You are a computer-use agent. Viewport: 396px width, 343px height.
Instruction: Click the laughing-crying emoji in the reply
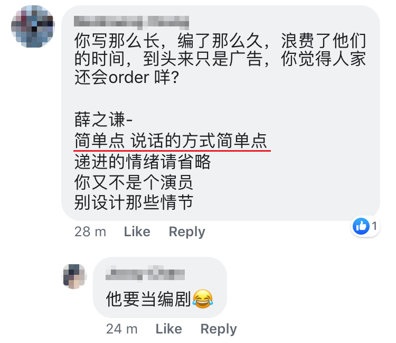pos(203,299)
